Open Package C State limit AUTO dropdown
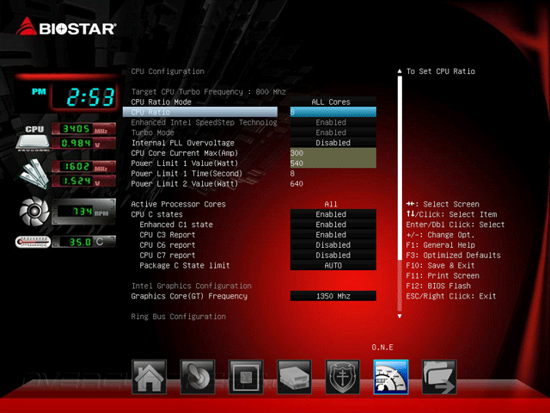Screen dimensions: 550x413 333,265
